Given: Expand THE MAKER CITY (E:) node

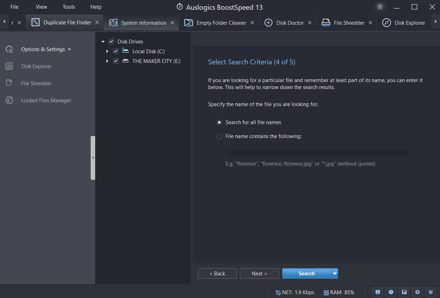Looking at the screenshot, I should pos(107,61).
